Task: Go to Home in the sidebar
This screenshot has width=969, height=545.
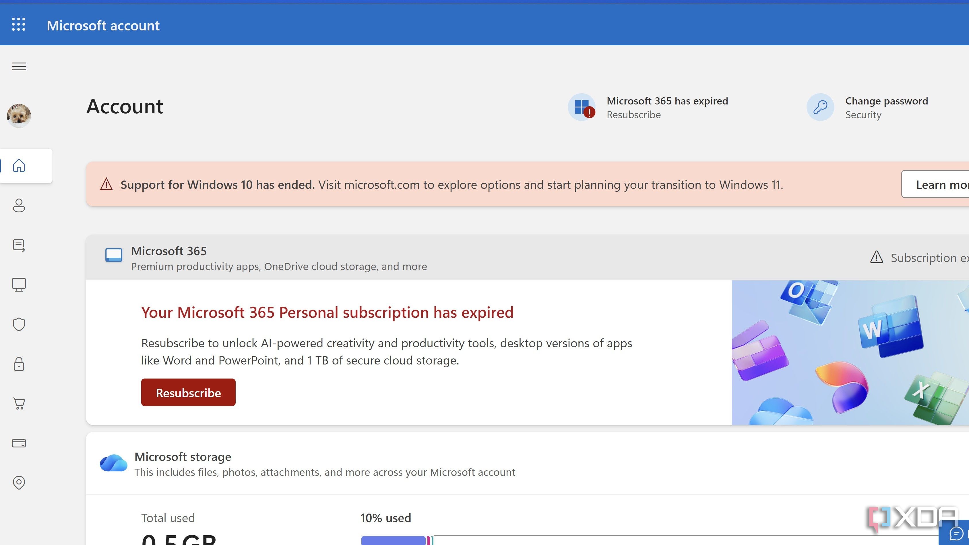Action: 19,166
